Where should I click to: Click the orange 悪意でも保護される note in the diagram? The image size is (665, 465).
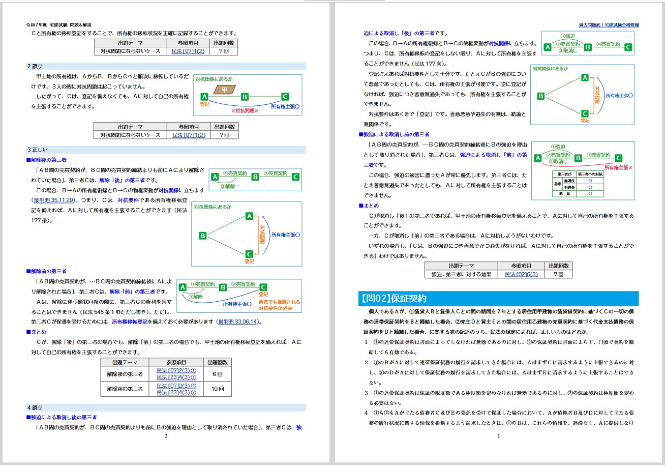click(279, 302)
